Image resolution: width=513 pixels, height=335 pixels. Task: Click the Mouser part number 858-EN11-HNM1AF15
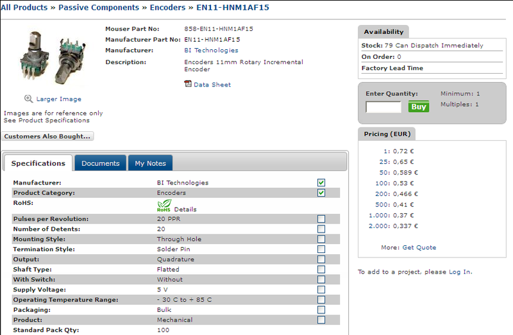coord(219,29)
